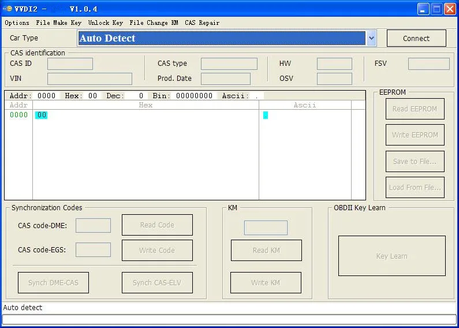
Task: Click the CAS type field
Action: pyautogui.click(x=229, y=64)
